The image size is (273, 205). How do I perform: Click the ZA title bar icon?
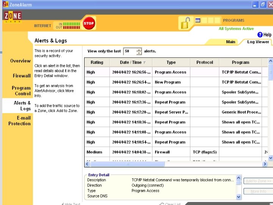coord(6,4)
